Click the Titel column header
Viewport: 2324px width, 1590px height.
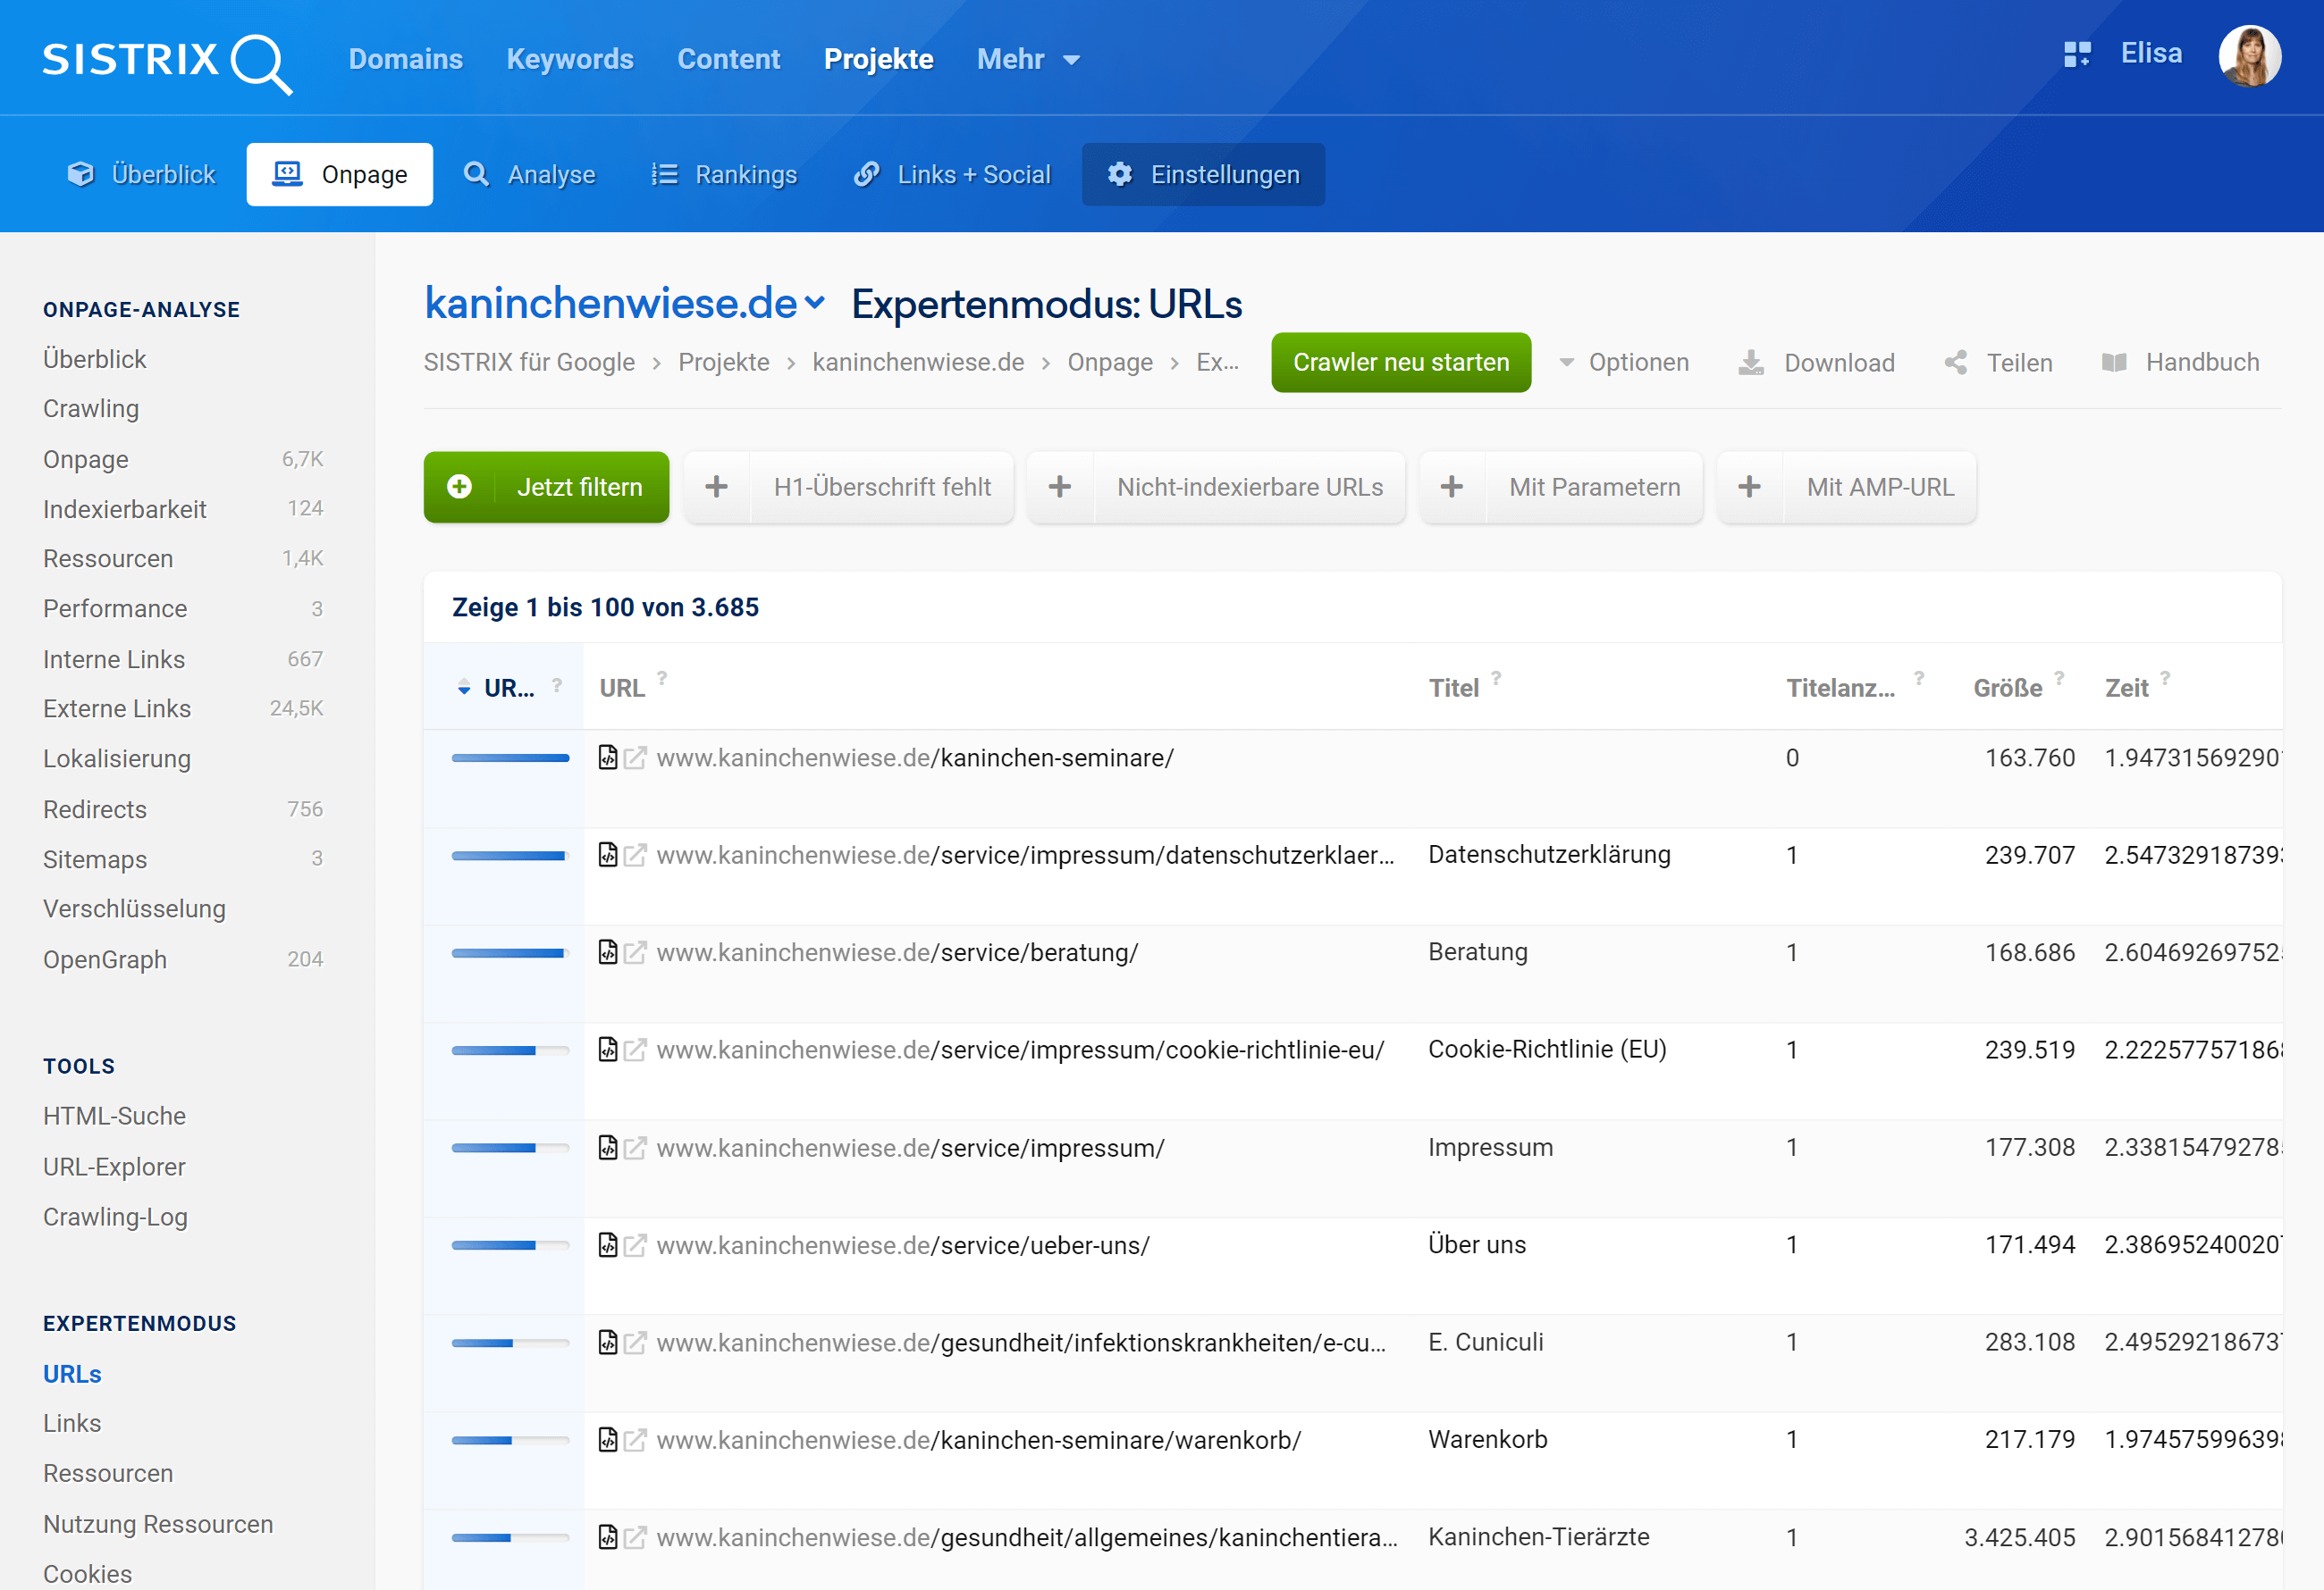tap(1453, 688)
